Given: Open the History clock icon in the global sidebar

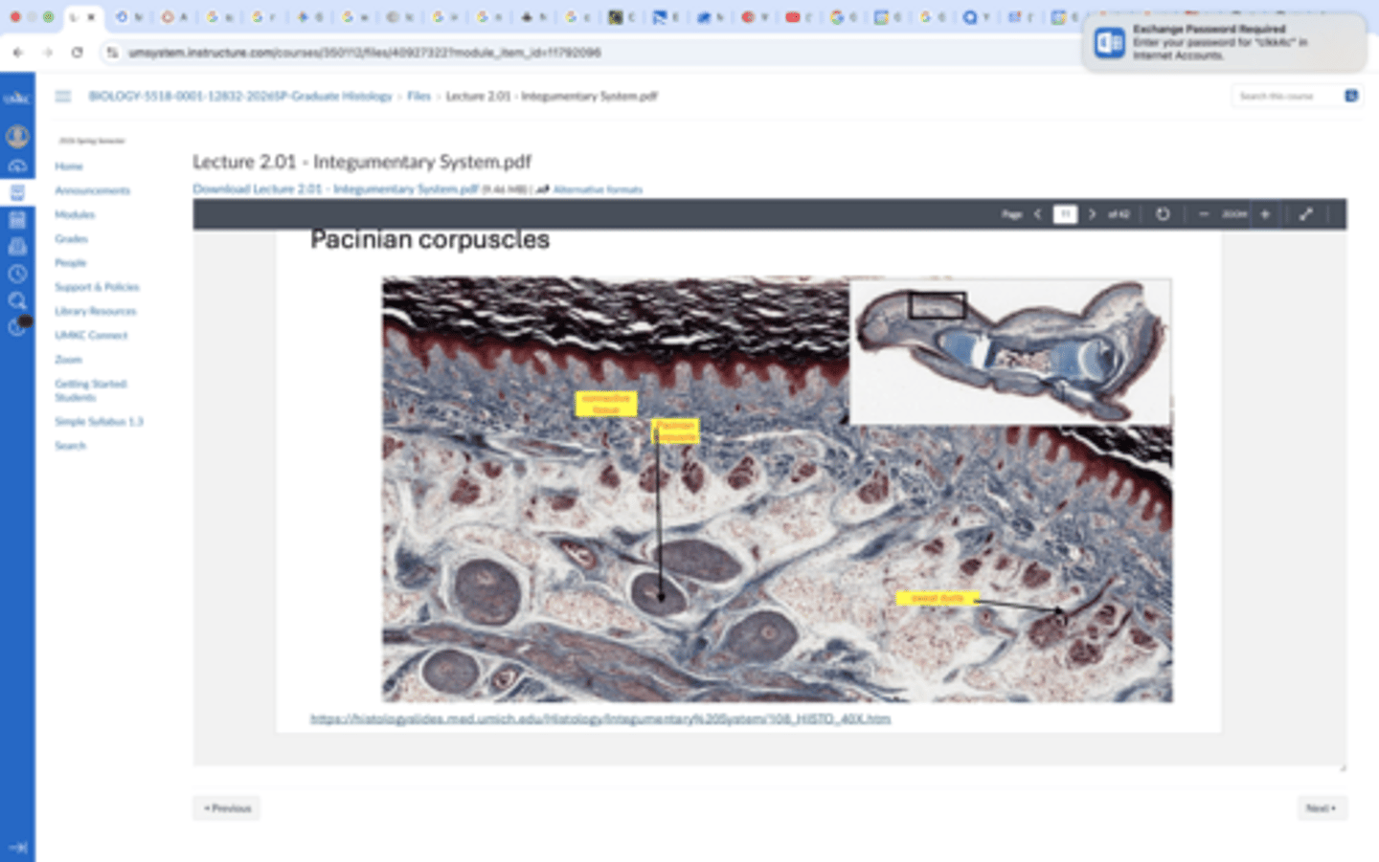Looking at the screenshot, I should click(x=17, y=274).
